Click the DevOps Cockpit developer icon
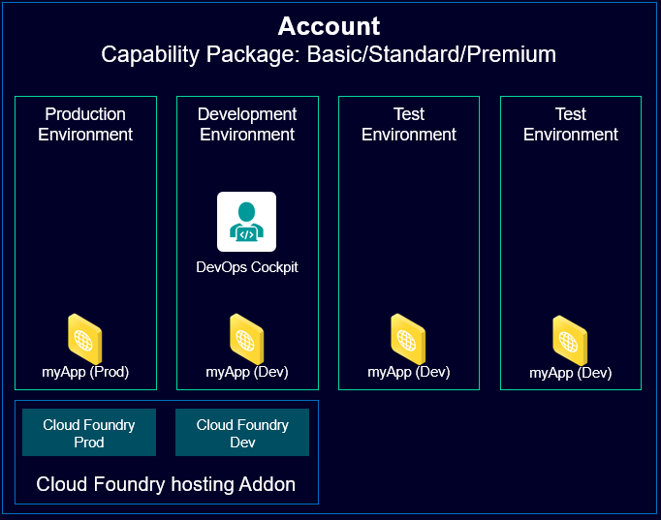The height and width of the screenshot is (520, 661). click(246, 222)
